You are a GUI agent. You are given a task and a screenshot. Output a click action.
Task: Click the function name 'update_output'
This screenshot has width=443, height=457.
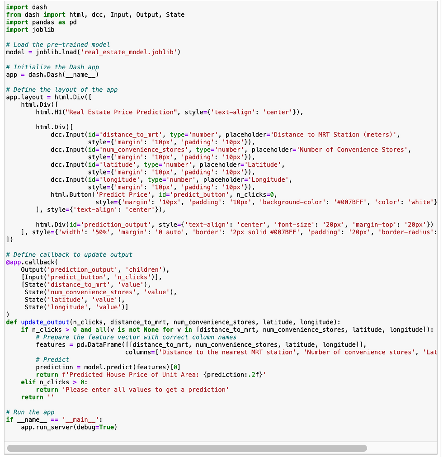pos(45,322)
